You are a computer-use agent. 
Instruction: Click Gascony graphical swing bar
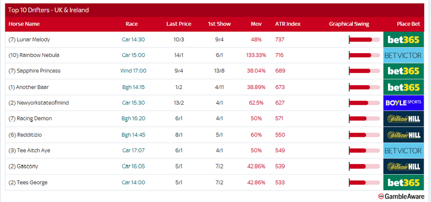coord(364,167)
